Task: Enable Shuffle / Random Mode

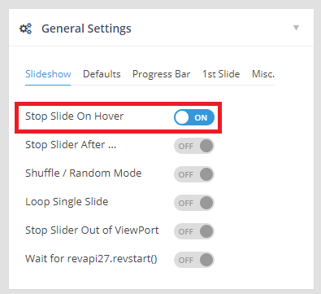Action: click(x=194, y=174)
